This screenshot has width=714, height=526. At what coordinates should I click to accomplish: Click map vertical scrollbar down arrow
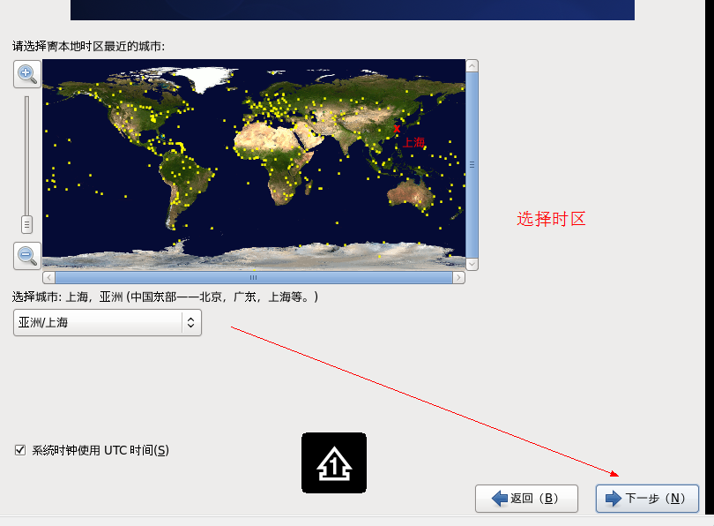[472, 263]
